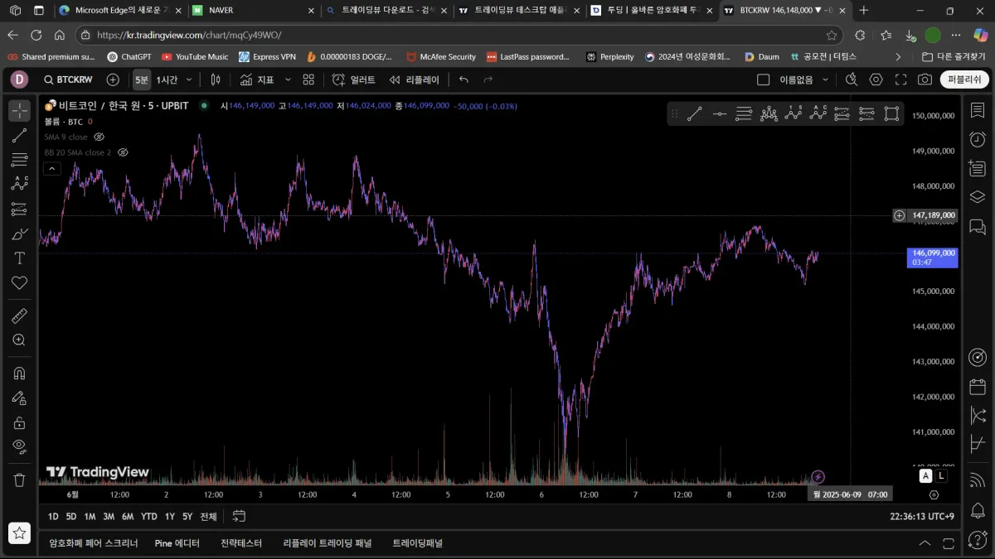Collapse the indicator legend with the caret
This screenshot has width=995, height=559.
click(x=51, y=169)
